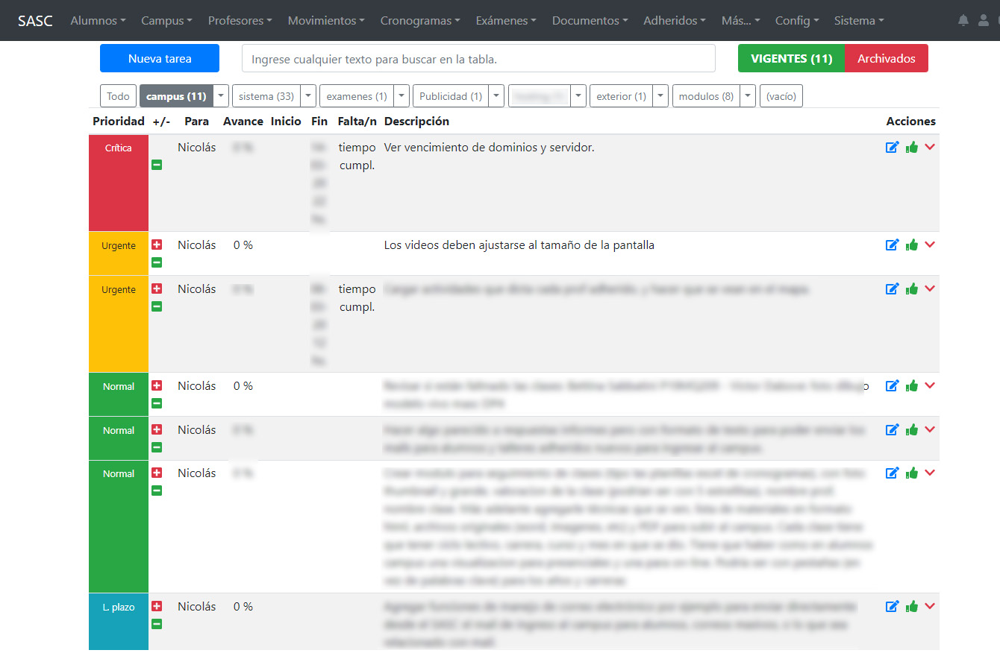Click thumbs-up on the videos task row
This screenshot has height=656, width=1000.
tap(911, 245)
